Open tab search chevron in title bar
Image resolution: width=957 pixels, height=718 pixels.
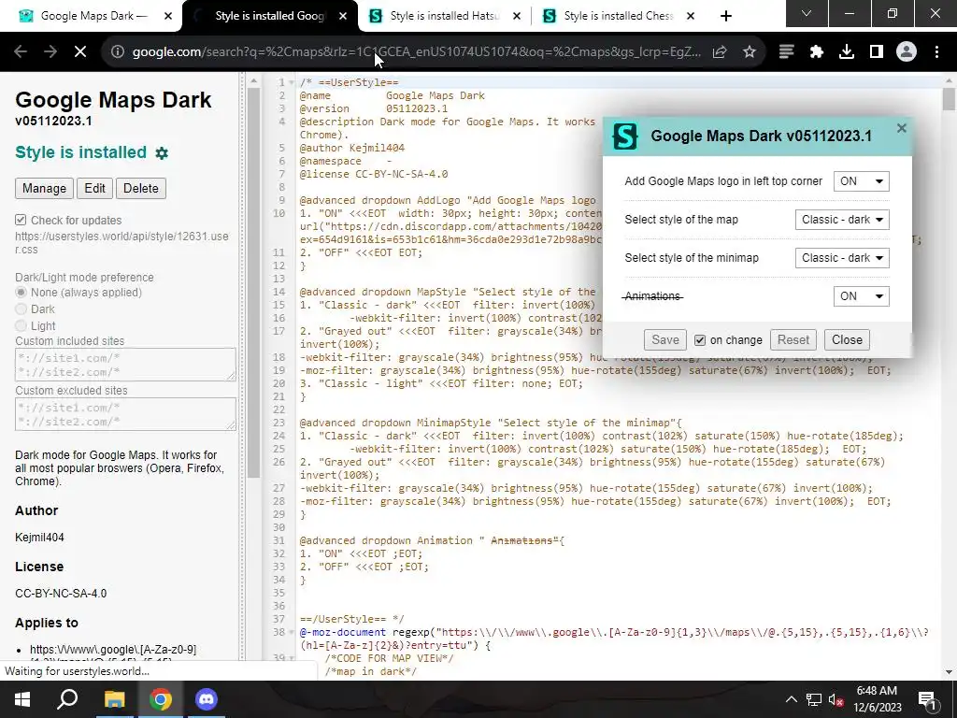pyautogui.click(x=807, y=13)
